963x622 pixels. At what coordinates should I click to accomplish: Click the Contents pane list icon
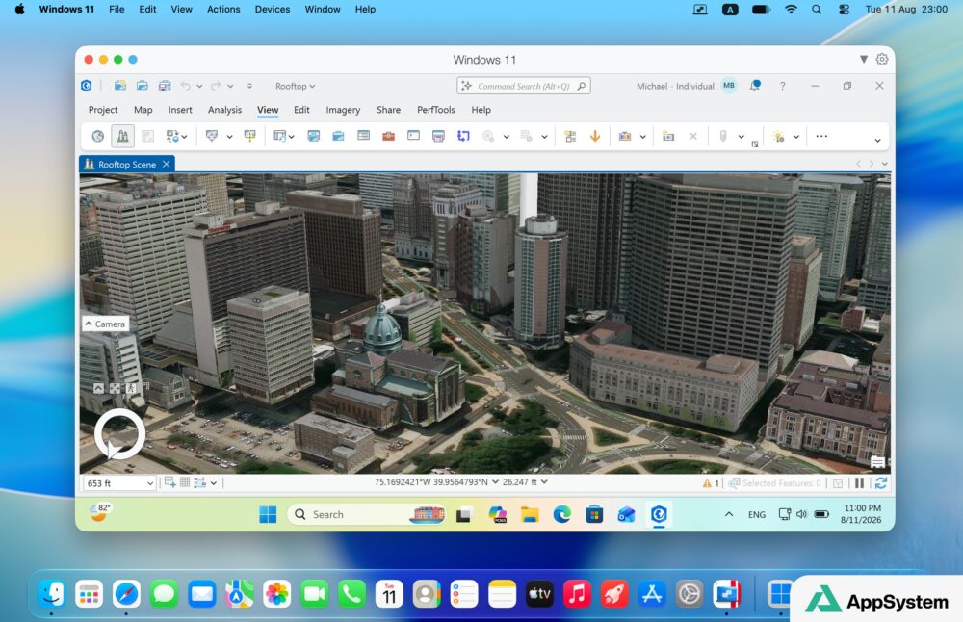pyautogui.click(x=364, y=136)
